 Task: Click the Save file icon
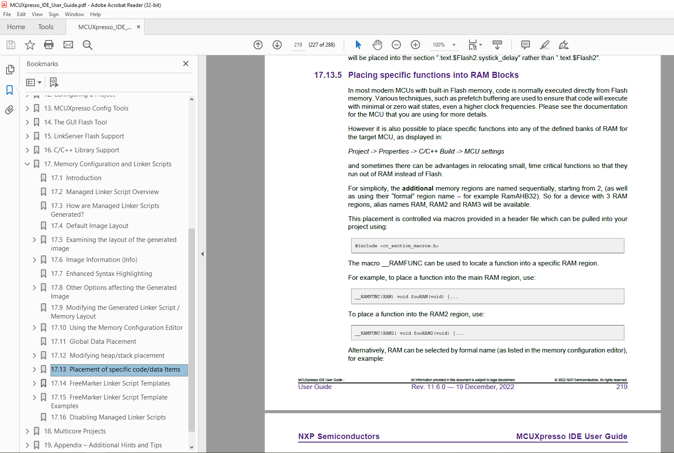point(11,45)
